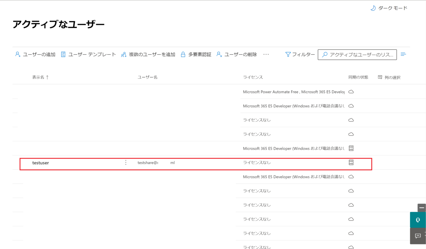Minimize the help widget panel

pyautogui.click(x=422, y=208)
